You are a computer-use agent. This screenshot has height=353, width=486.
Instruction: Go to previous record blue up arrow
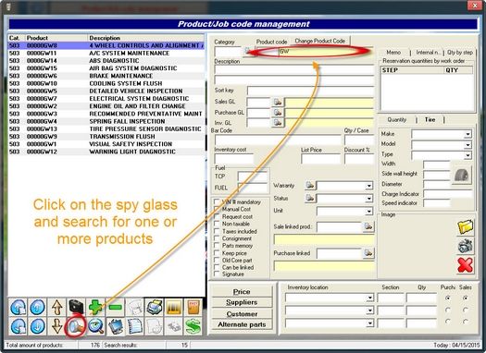tap(38, 307)
